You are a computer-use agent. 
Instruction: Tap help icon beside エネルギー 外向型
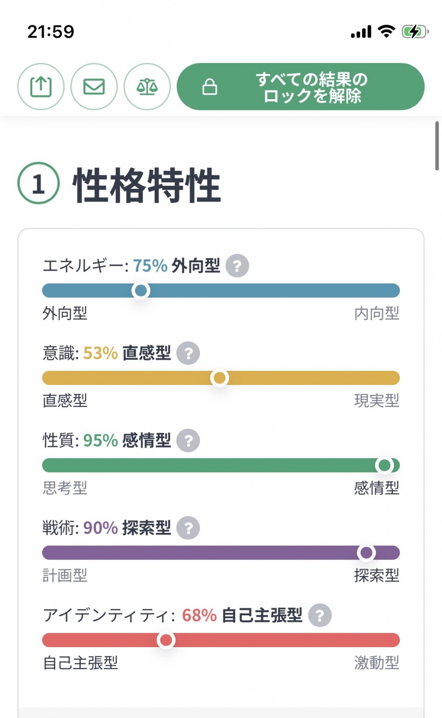pyautogui.click(x=237, y=266)
